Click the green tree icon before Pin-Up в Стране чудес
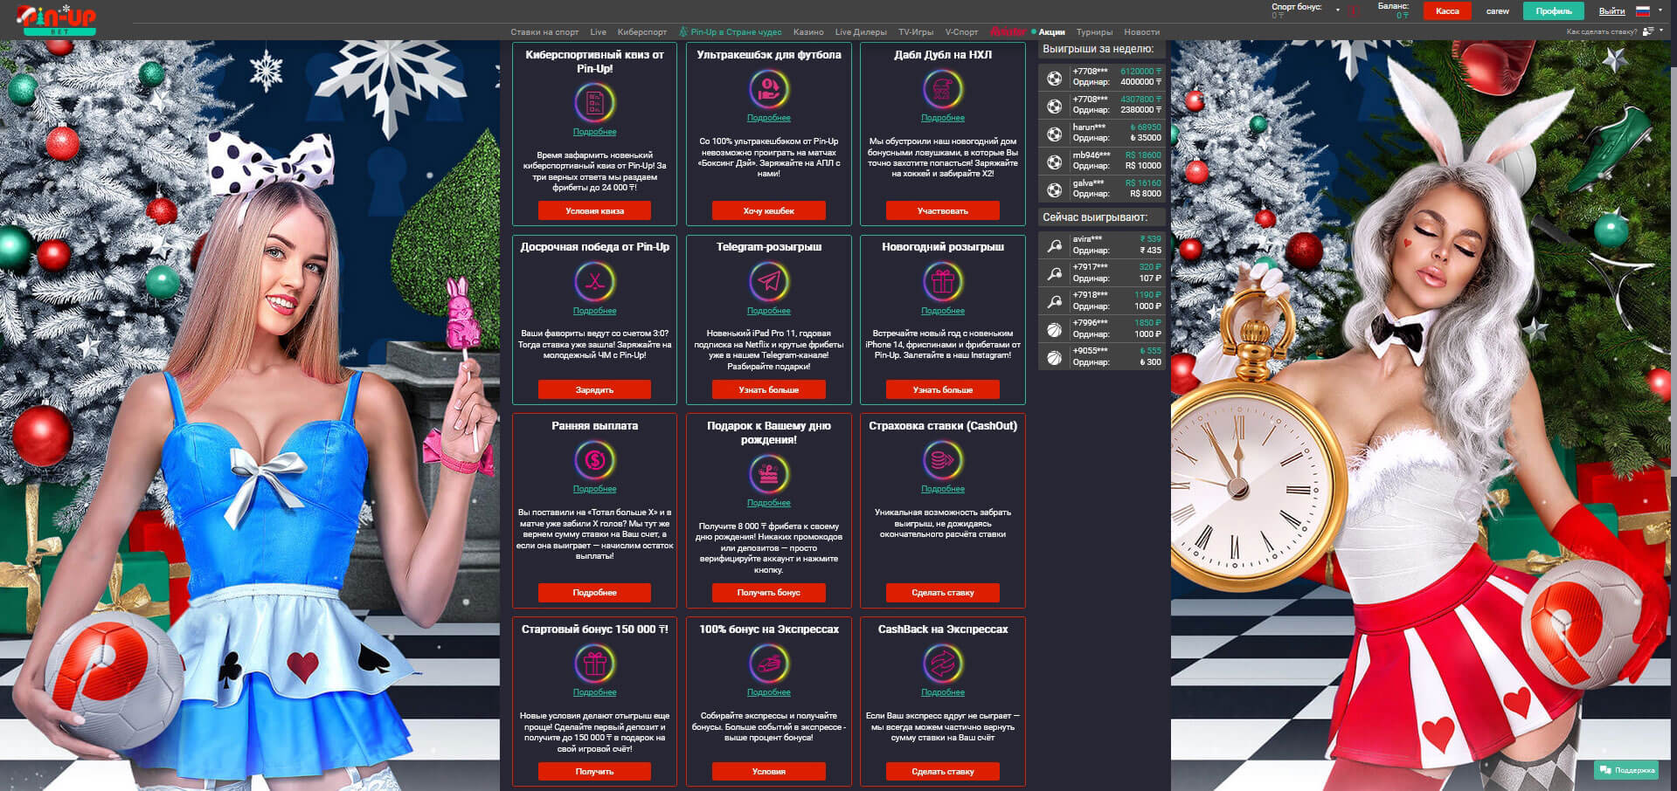This screenshot has width=1677, height=791. (x=683, y=31)
